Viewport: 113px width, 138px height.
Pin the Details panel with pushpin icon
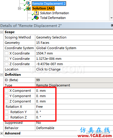click(112, 26)
